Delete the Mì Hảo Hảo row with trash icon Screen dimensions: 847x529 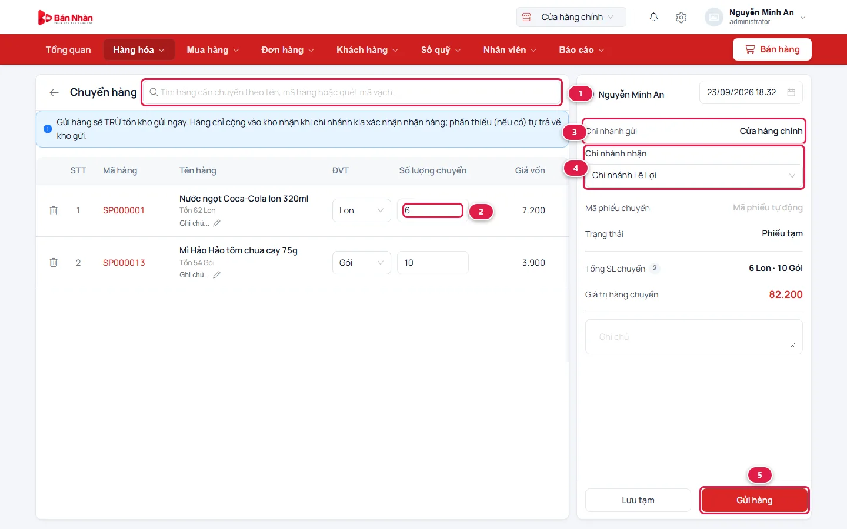click(x=54, y=262)
